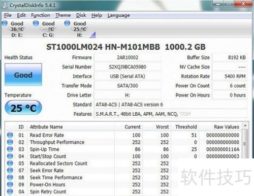The image size is (254, 196).
Task: Click the Standard field ATA8-ACS
Action: coord(171,105)
